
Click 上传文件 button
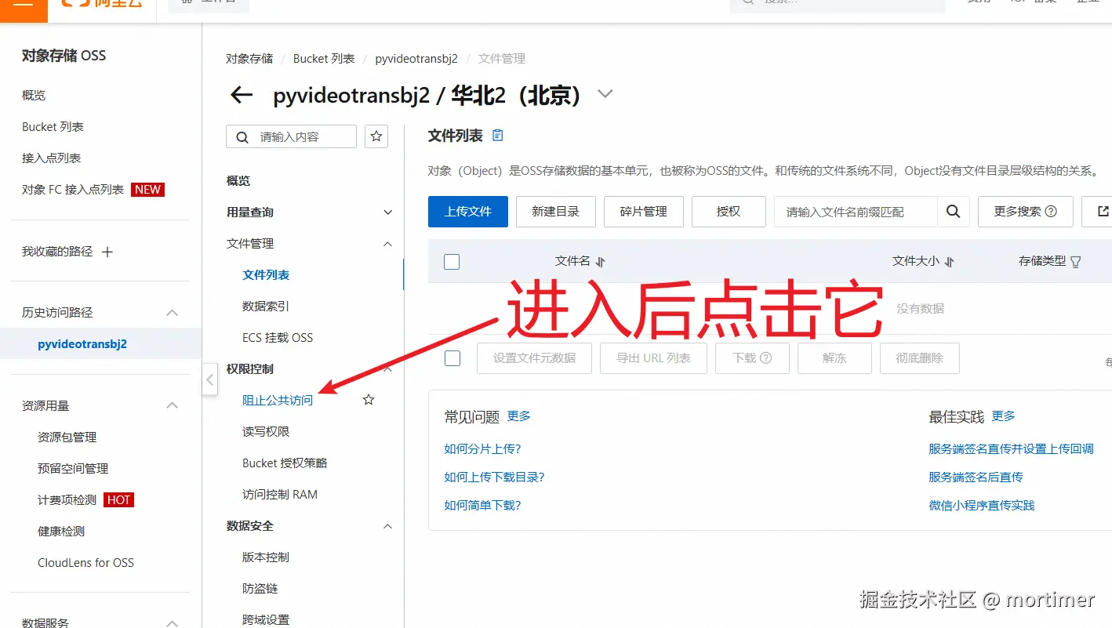468,212
